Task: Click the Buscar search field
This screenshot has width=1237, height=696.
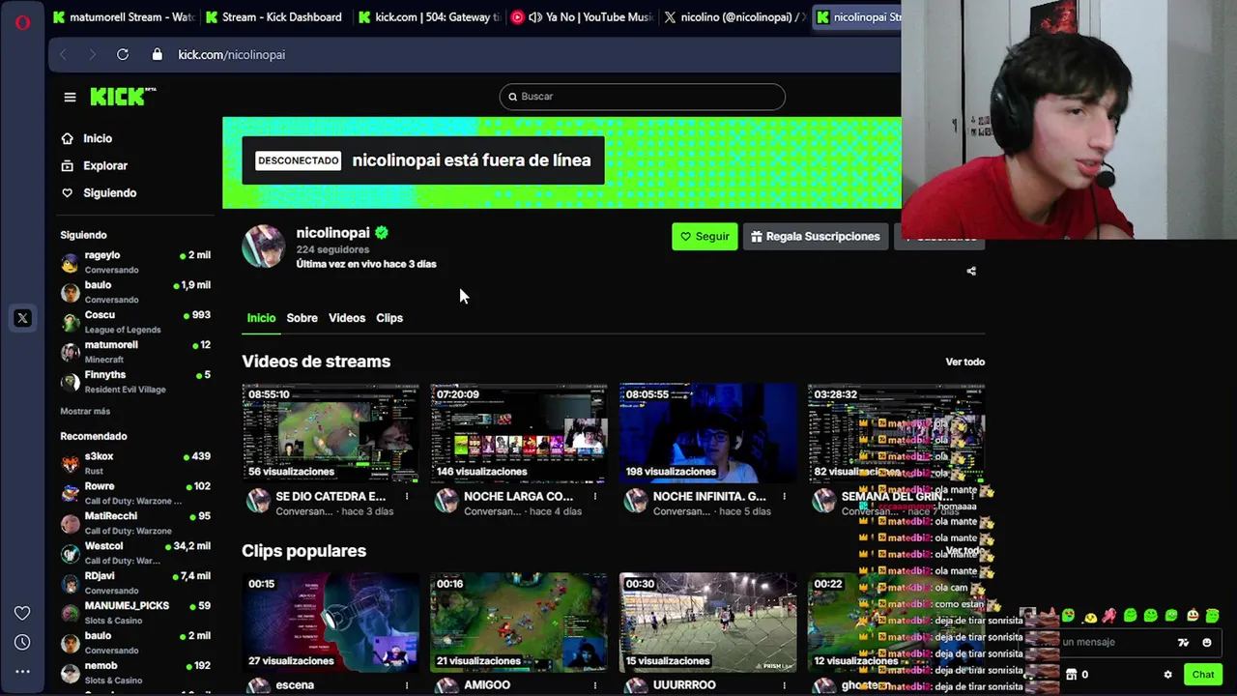Action: pos(643,97)
